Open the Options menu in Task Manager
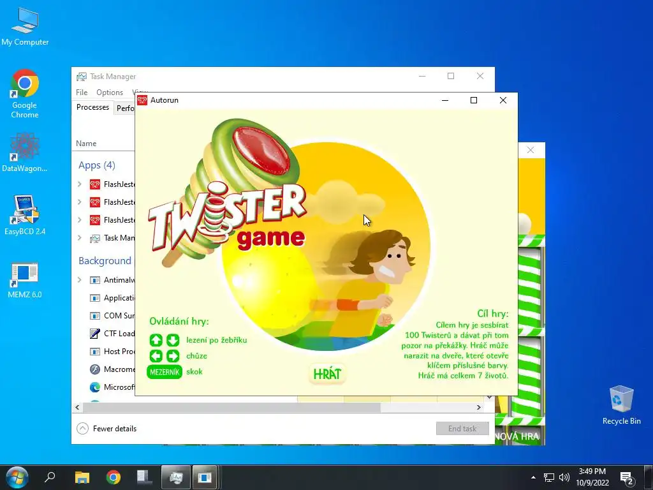 pyautogui.click(x=110, y=93)
